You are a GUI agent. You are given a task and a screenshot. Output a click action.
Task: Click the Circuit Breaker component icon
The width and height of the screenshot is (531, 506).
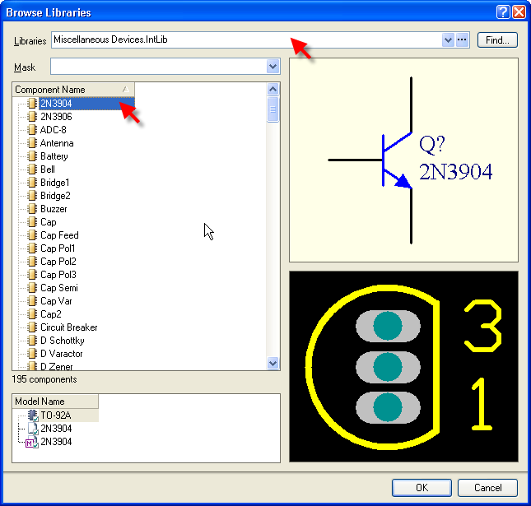click(x=33, y=327)
